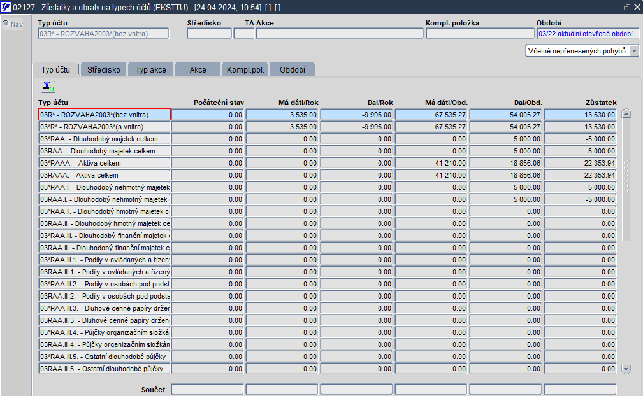Switch to the Středisko tab
Viewport: 643px width, 396px height.
(x=104, y=69)
